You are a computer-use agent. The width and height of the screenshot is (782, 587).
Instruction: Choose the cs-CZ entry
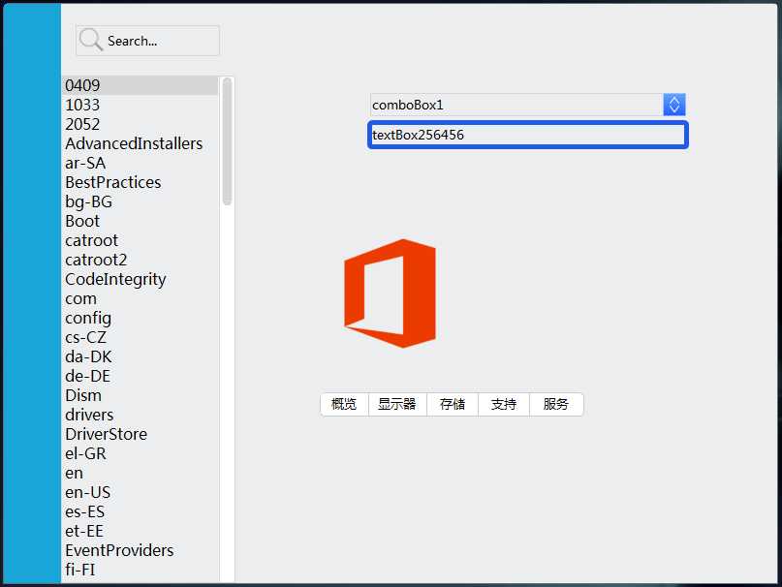click(141, 338)
